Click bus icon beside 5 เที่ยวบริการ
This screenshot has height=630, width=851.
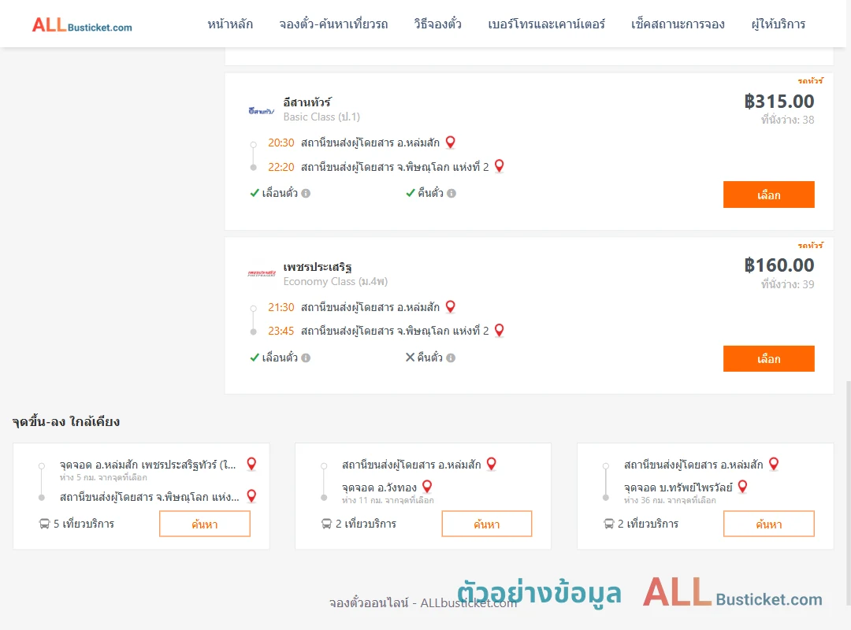coord(44,524)
